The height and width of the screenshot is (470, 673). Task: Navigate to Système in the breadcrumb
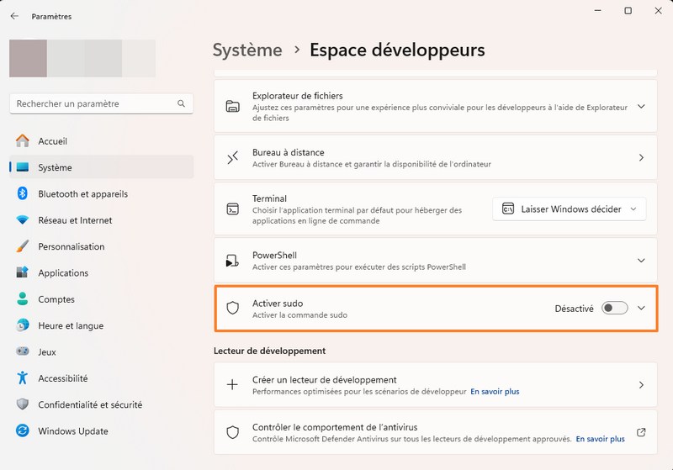pyautogui.click(x=247, y=50)
